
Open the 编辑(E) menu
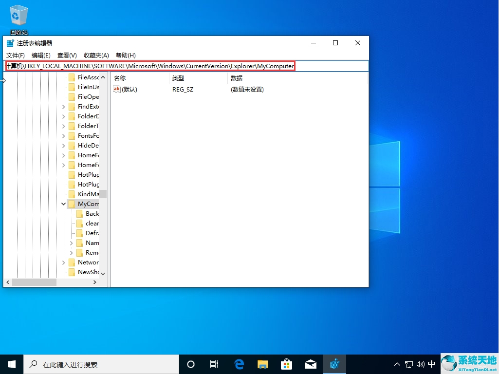tap(41, 55)
